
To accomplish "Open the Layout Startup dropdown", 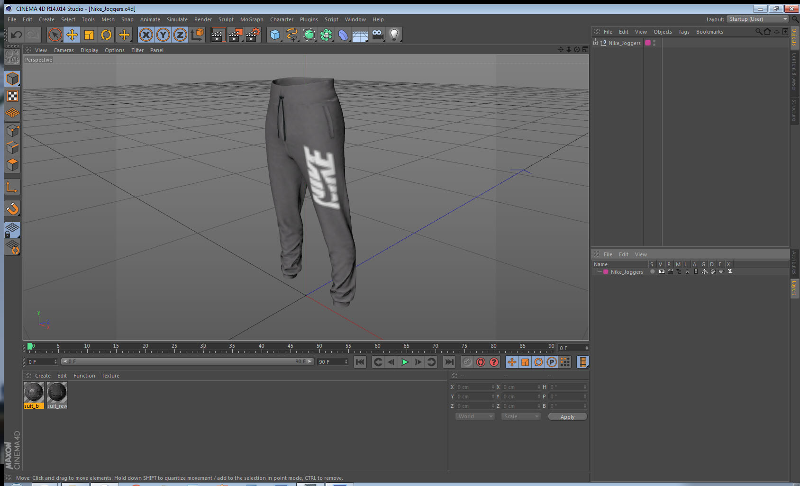I will click(758, 19).
